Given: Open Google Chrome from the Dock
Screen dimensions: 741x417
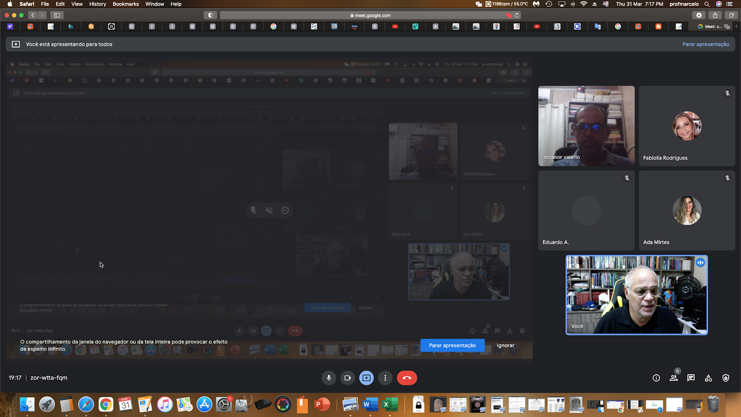Looking at the screenshot, I should tap(106, 404).
